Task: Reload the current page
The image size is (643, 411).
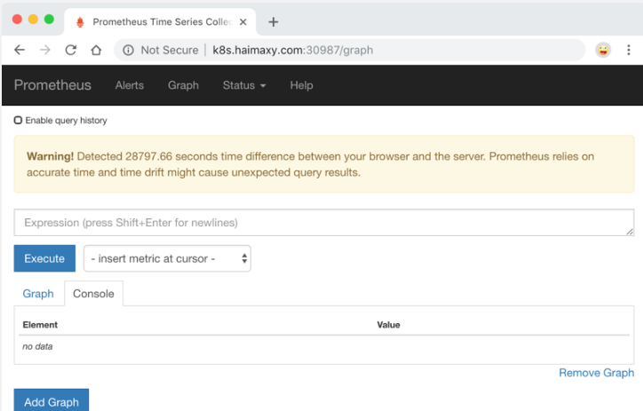Action: pos(70,50)
